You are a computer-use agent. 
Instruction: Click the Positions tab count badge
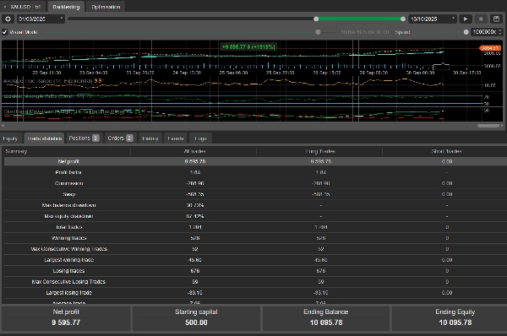95,138
